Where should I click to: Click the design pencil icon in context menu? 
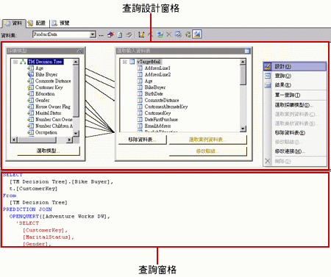pos(268,66)
